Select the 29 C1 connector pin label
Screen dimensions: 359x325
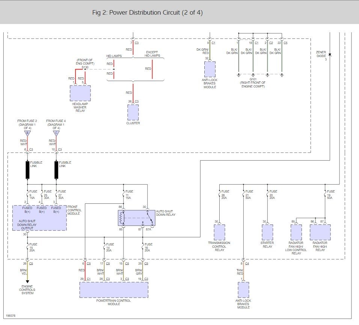tap(85, 279)
